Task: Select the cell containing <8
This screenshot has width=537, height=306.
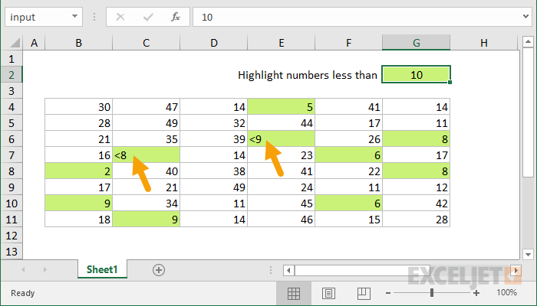Action: click(x=147, y=155)
